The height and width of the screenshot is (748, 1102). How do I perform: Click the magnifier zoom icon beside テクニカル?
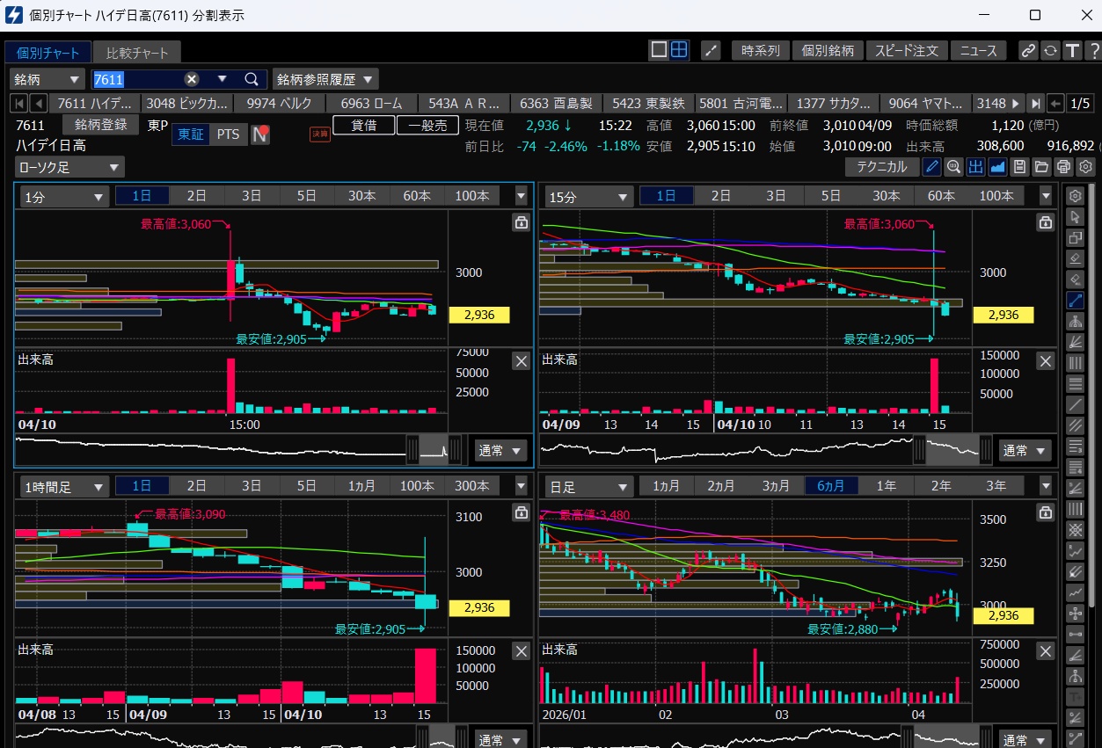tap(953, 167)
